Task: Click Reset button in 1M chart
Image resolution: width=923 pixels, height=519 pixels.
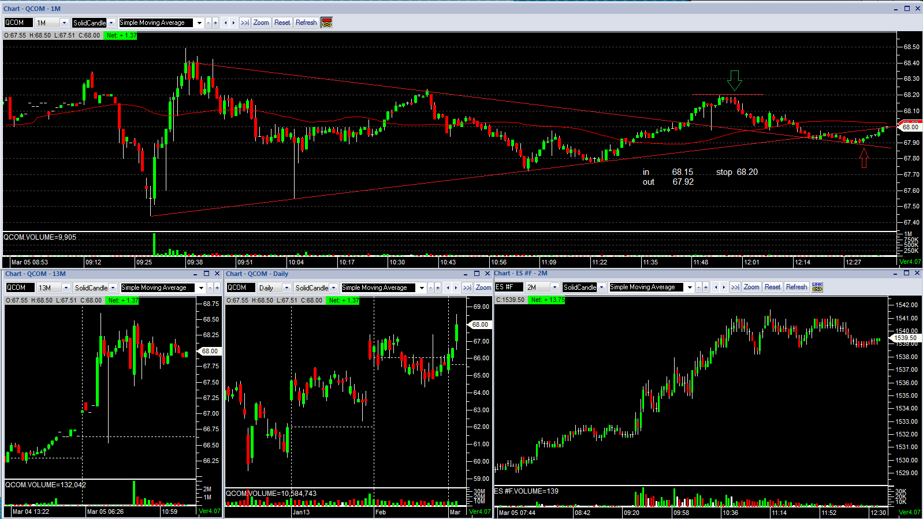Action: (x=282, y=23)
